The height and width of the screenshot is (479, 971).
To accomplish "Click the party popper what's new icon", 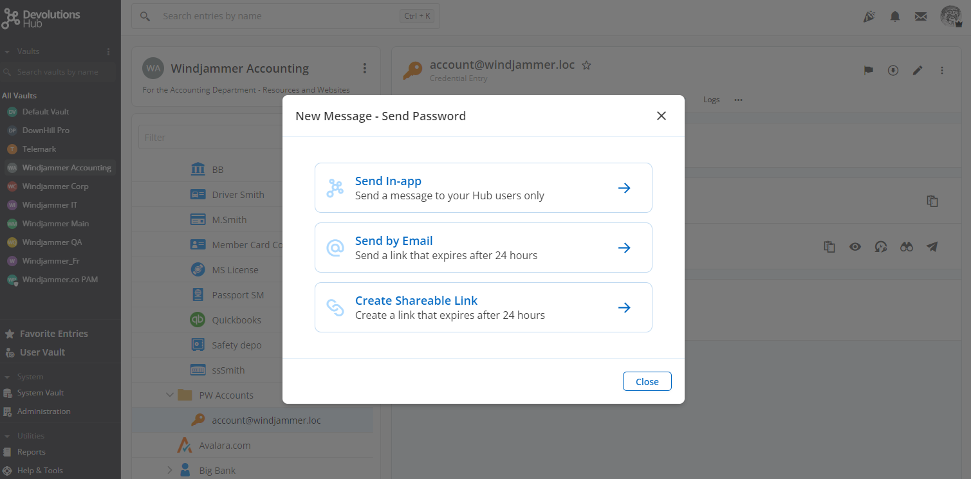I will (869, 17).
